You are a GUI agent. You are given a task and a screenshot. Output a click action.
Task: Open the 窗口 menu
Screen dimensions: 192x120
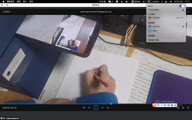25,2
